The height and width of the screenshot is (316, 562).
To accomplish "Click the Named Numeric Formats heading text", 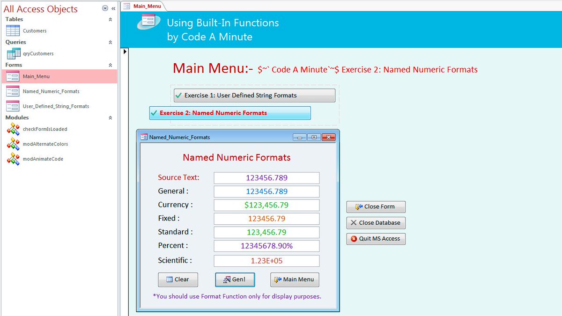I will click(237, 158).
